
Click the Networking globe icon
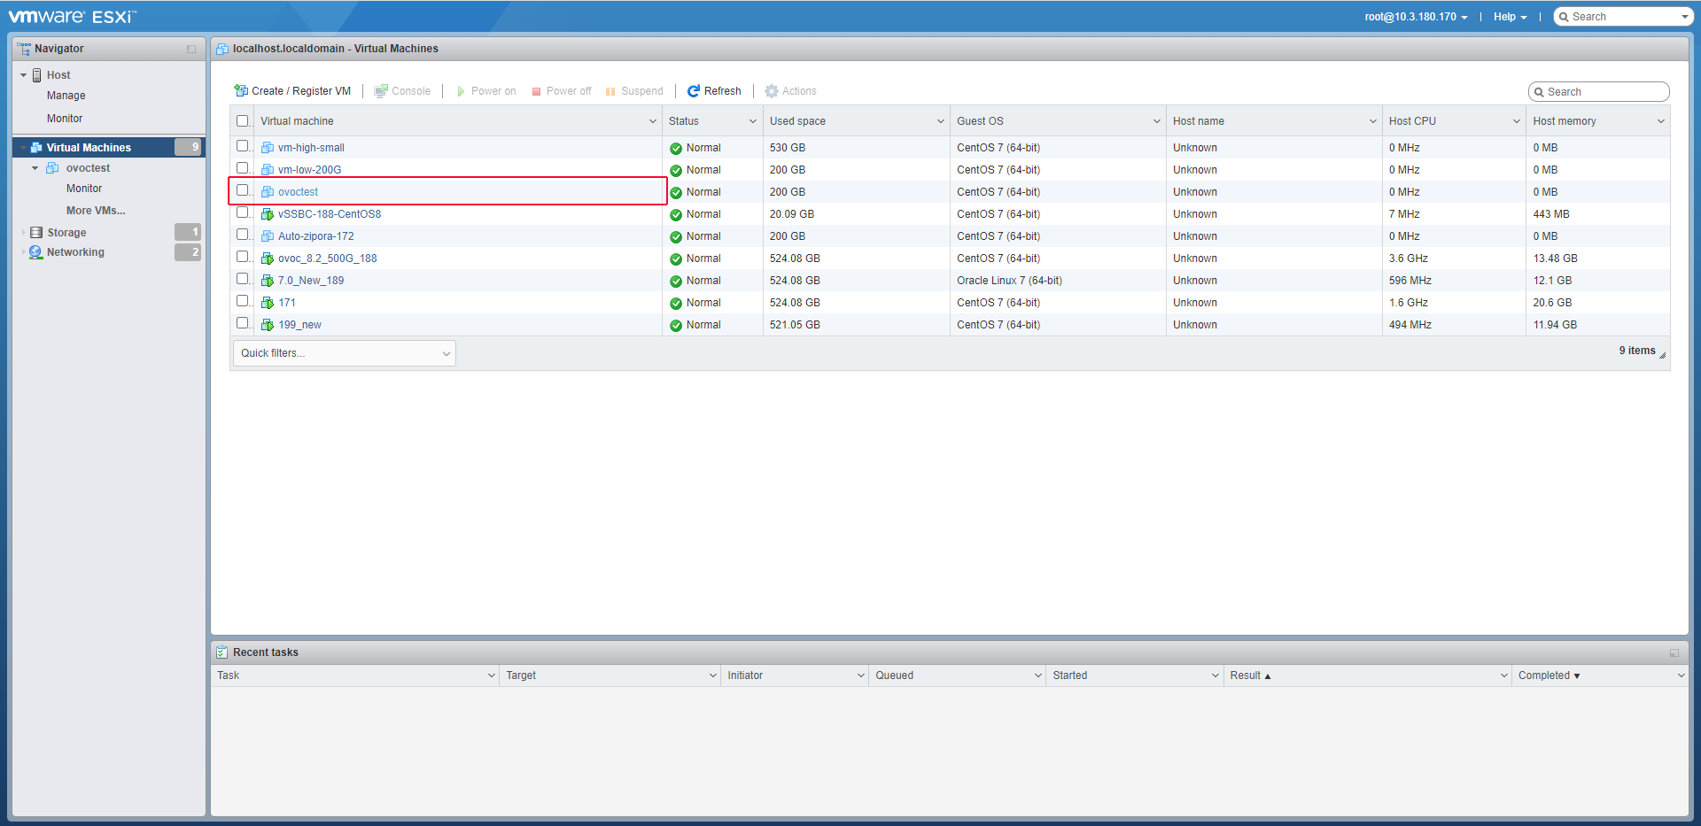(36, 252)
